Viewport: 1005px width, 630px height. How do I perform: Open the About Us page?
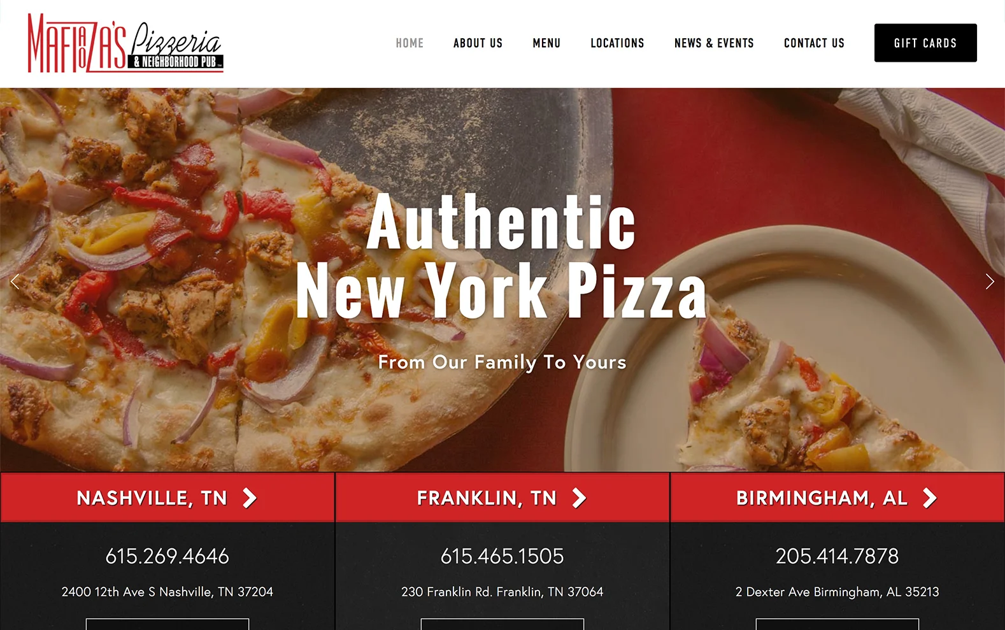click(x=478, y=43)
